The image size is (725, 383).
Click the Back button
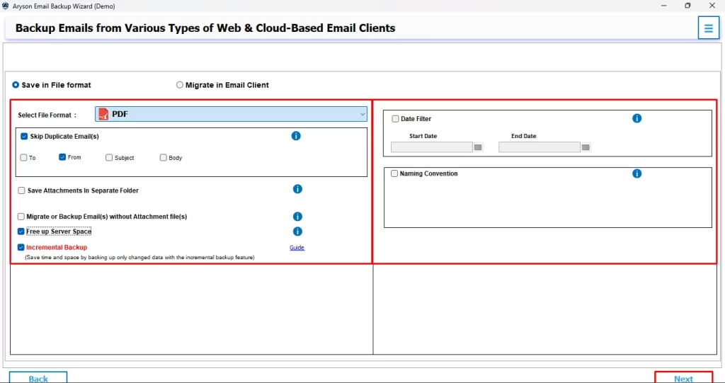click(38, 377)
